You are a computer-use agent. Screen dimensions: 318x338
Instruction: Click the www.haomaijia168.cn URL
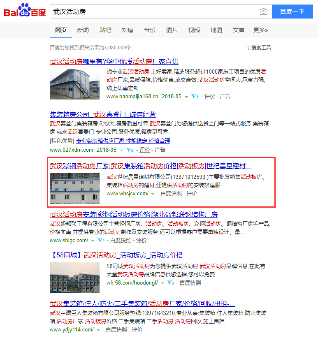[x=132, y=96]
